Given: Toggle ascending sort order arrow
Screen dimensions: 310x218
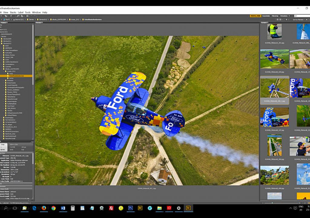Looking at the screenshot, I should [x=307, y=20].
